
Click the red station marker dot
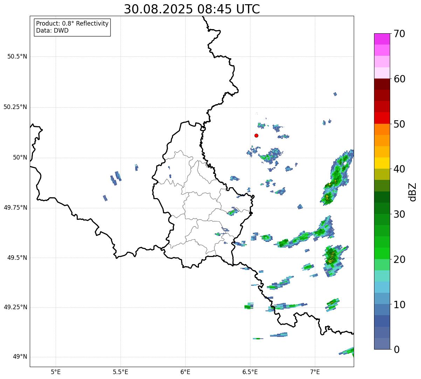click(x=256, y=135)
